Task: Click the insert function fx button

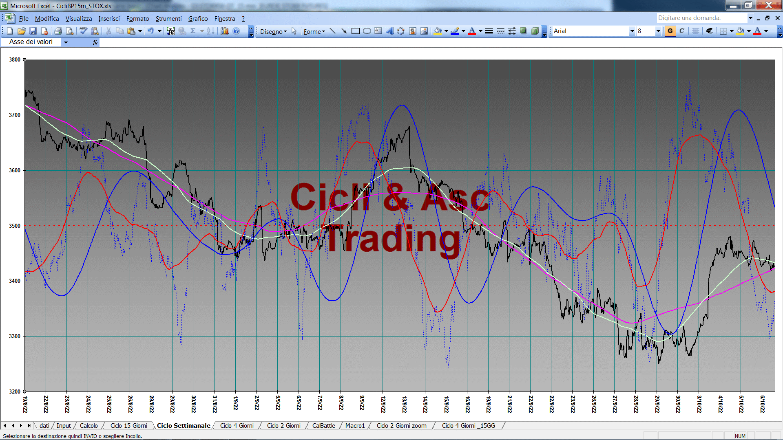Action: pyautogui.click(x=95, y=42)
